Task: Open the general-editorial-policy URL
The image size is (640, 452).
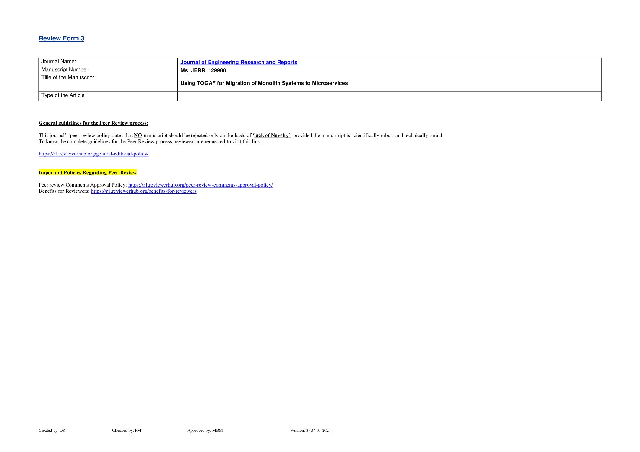Action: [93, 154]
